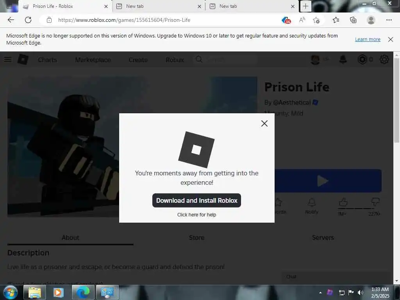Viewport: 400px width, 300px height.
Task: View site information lock icon
Action: (49, 20)
